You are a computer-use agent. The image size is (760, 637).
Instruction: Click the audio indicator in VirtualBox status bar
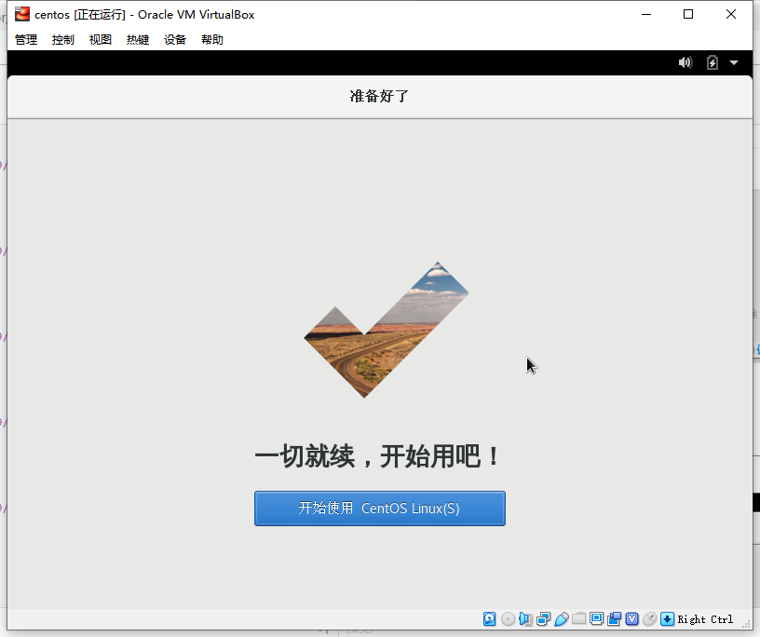tap(526, 619)
